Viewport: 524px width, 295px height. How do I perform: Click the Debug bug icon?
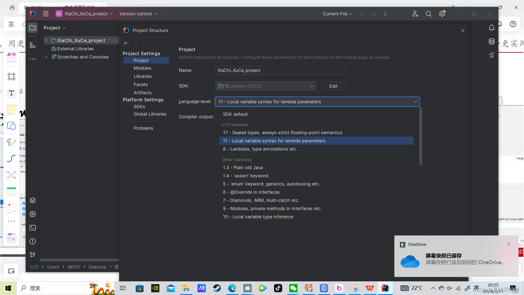pos(374,14)
